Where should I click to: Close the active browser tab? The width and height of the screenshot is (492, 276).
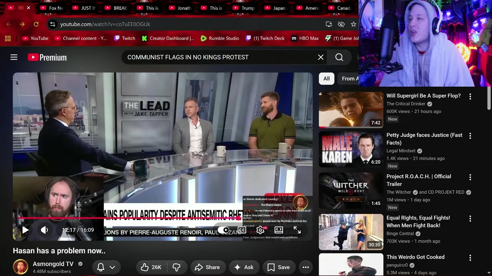(28, 8)
